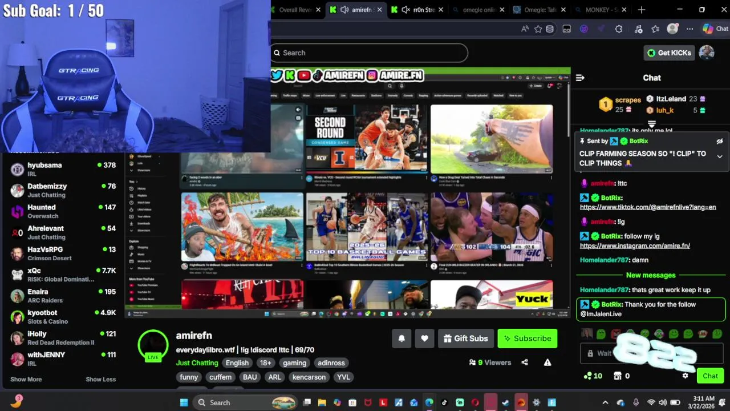Click Gift Subs button
This screenshot has width=730, height=411.
466,339
